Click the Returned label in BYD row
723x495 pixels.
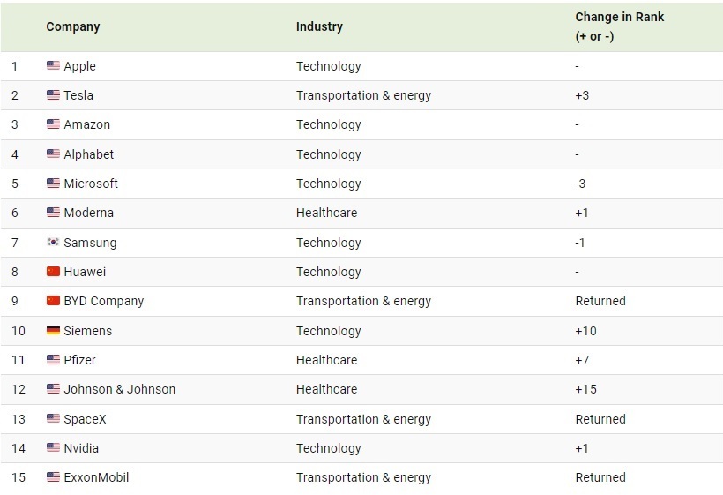coord(600,301)
